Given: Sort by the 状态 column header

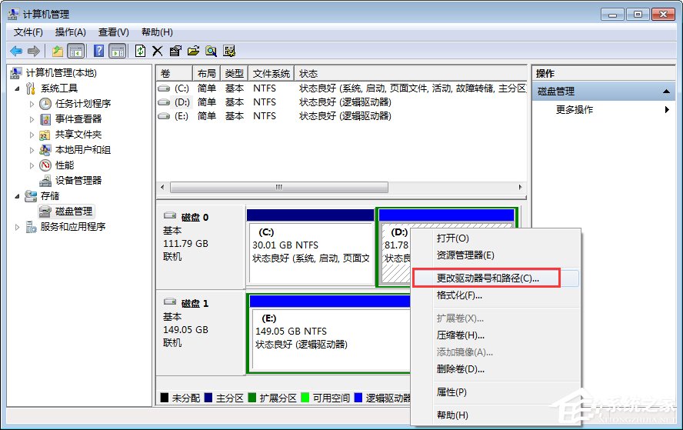Looking at the screenshot, I should (410, 74).
